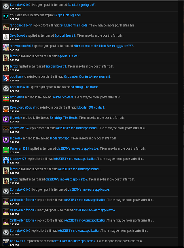Click amperk43's striped avatar
This screenshot has width=184, height=248.
click(x=6, y=99)
